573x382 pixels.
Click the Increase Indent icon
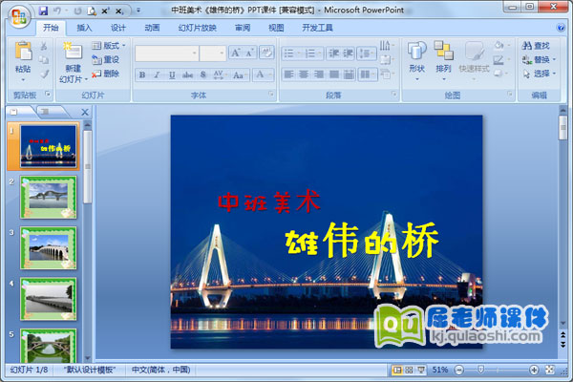(348, 53)
